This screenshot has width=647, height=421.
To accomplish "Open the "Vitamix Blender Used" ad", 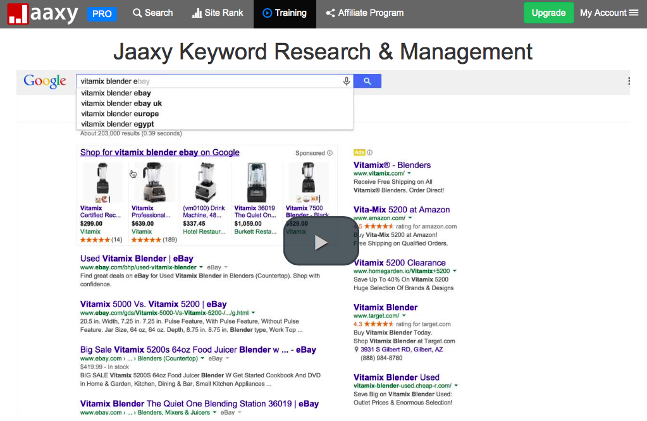I will point(396,377).
